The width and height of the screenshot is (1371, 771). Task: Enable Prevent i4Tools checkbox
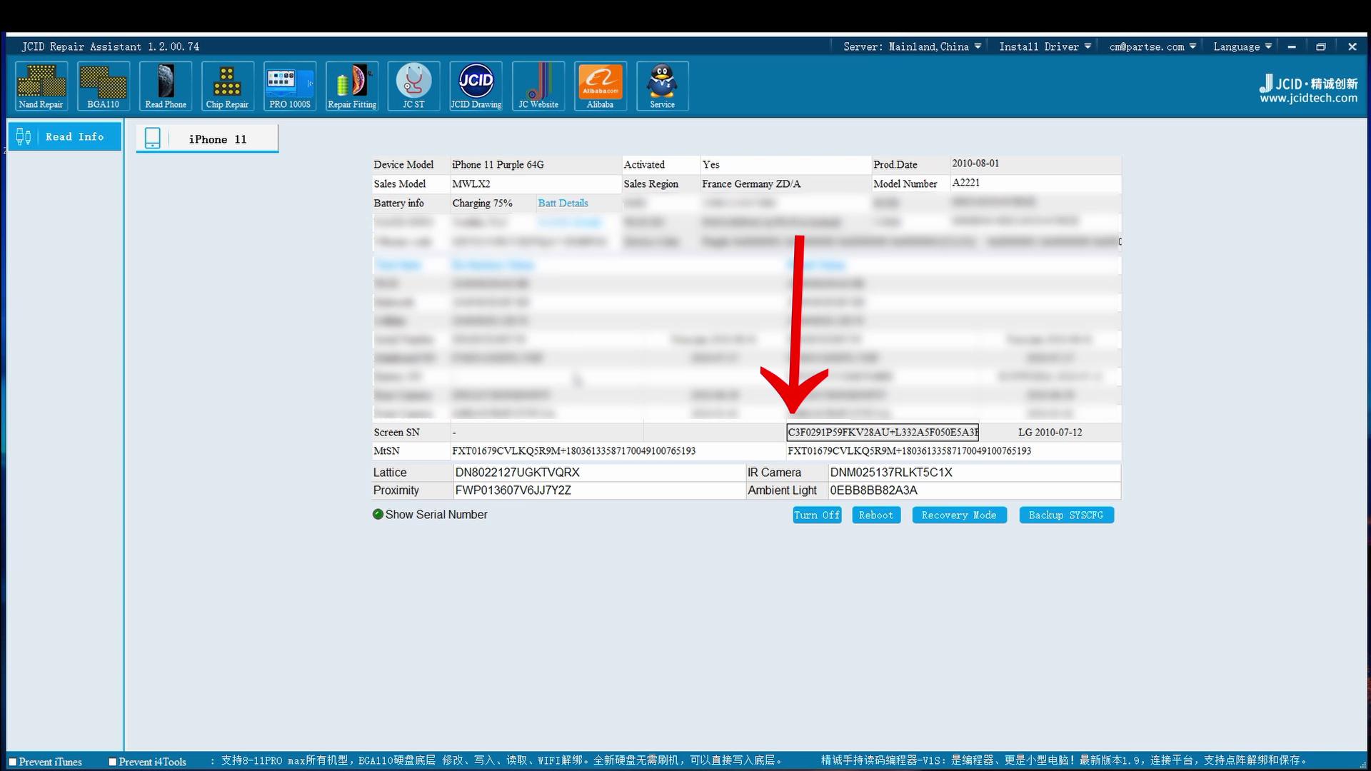tap(112, 762)
